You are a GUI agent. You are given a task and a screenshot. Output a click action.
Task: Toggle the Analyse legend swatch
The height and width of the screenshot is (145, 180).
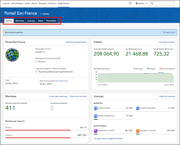click(148, 69)
